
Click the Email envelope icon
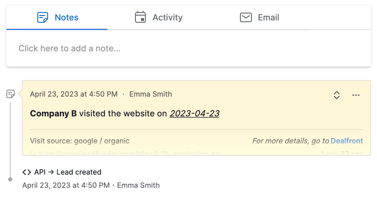coord(246,17)
